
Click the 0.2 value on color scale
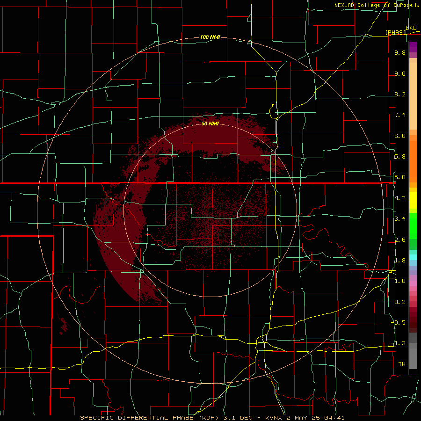point(400,302)
